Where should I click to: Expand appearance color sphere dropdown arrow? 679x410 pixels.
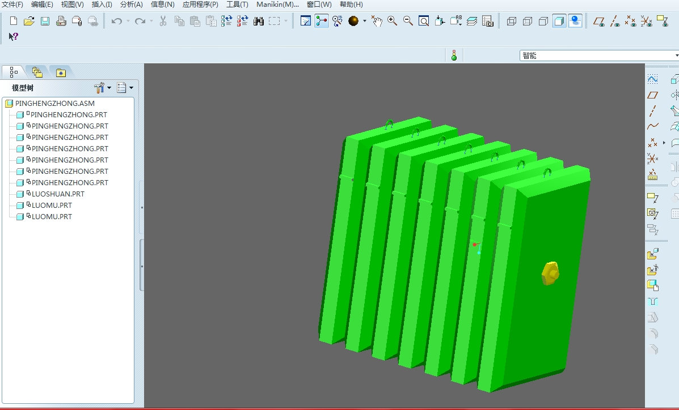coord(365,22)
